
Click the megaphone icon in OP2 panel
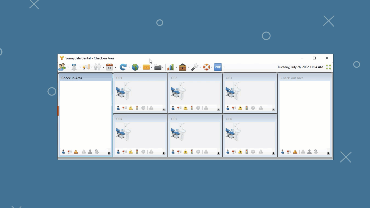(x=179, y=108)
